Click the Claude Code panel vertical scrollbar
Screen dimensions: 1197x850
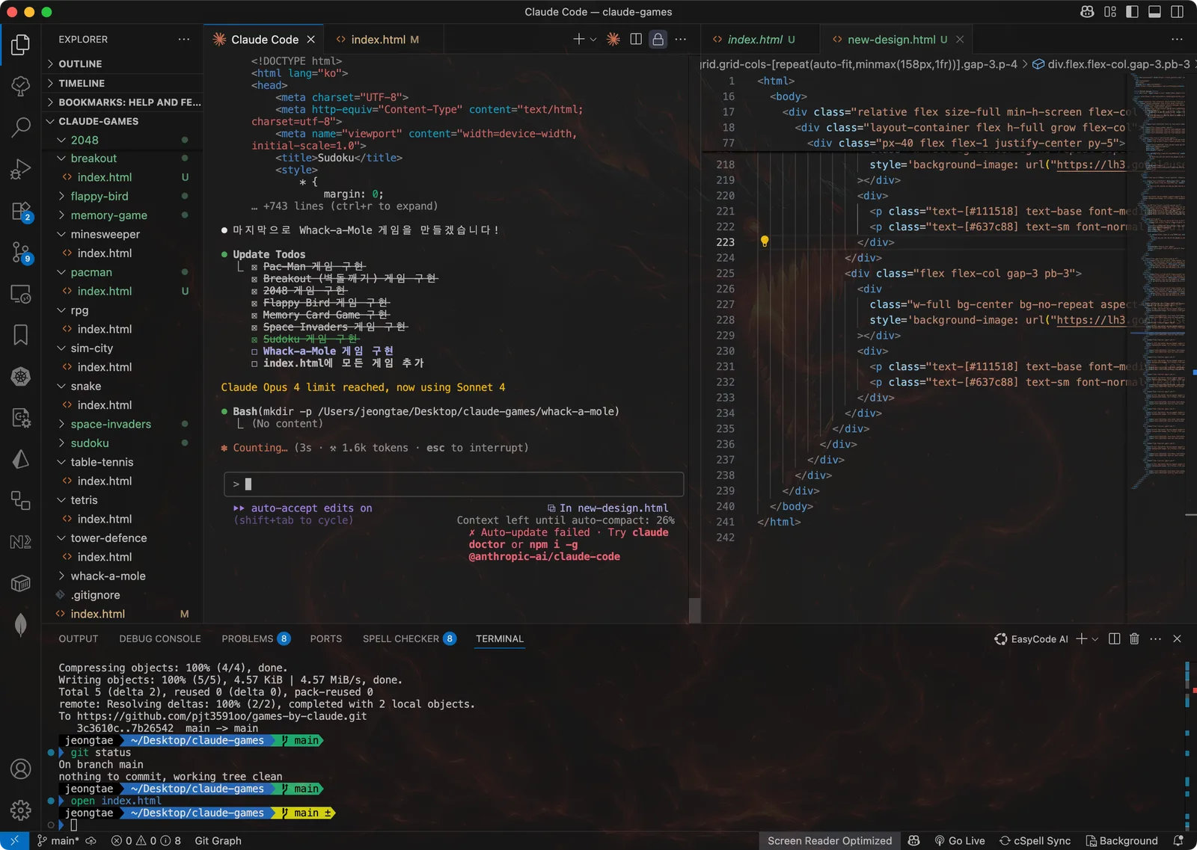(695, 610)
